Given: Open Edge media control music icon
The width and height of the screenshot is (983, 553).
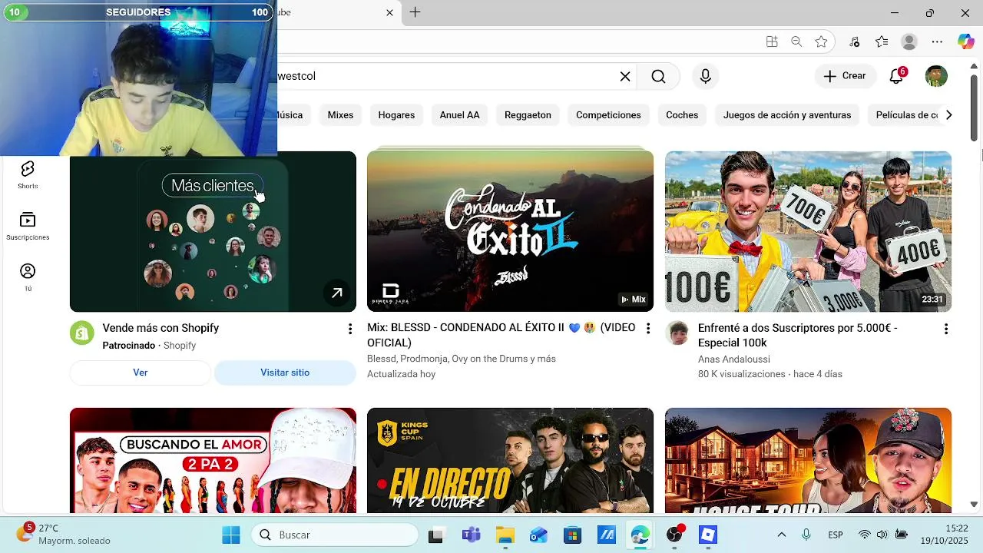Looking at the screenshot, I should tap(855, 41).
